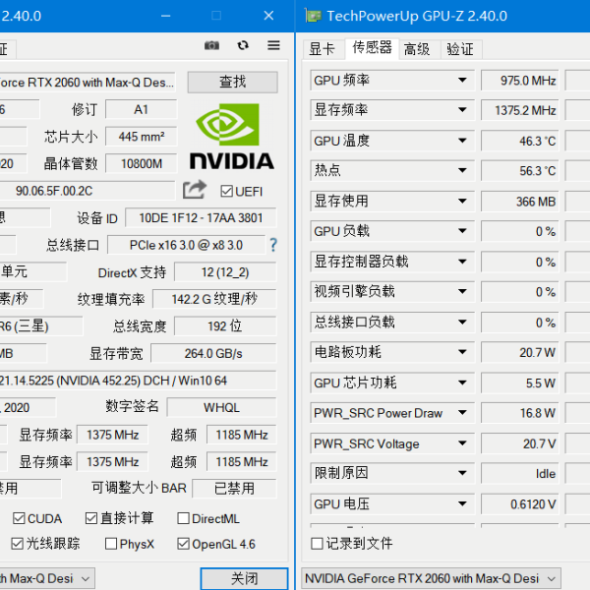Image resolution: width=590 pixels, height=590 pixels.
Task: Click the 查找 lookup button
Action: [x=232, y=82]
